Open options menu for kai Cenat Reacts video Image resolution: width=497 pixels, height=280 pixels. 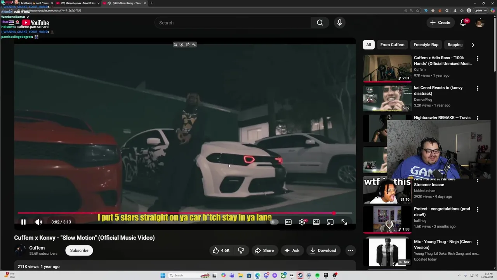478,88
